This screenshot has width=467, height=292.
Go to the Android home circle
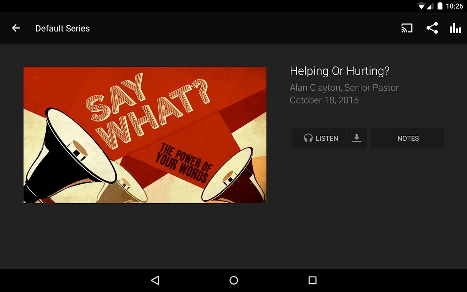(234, 280)
